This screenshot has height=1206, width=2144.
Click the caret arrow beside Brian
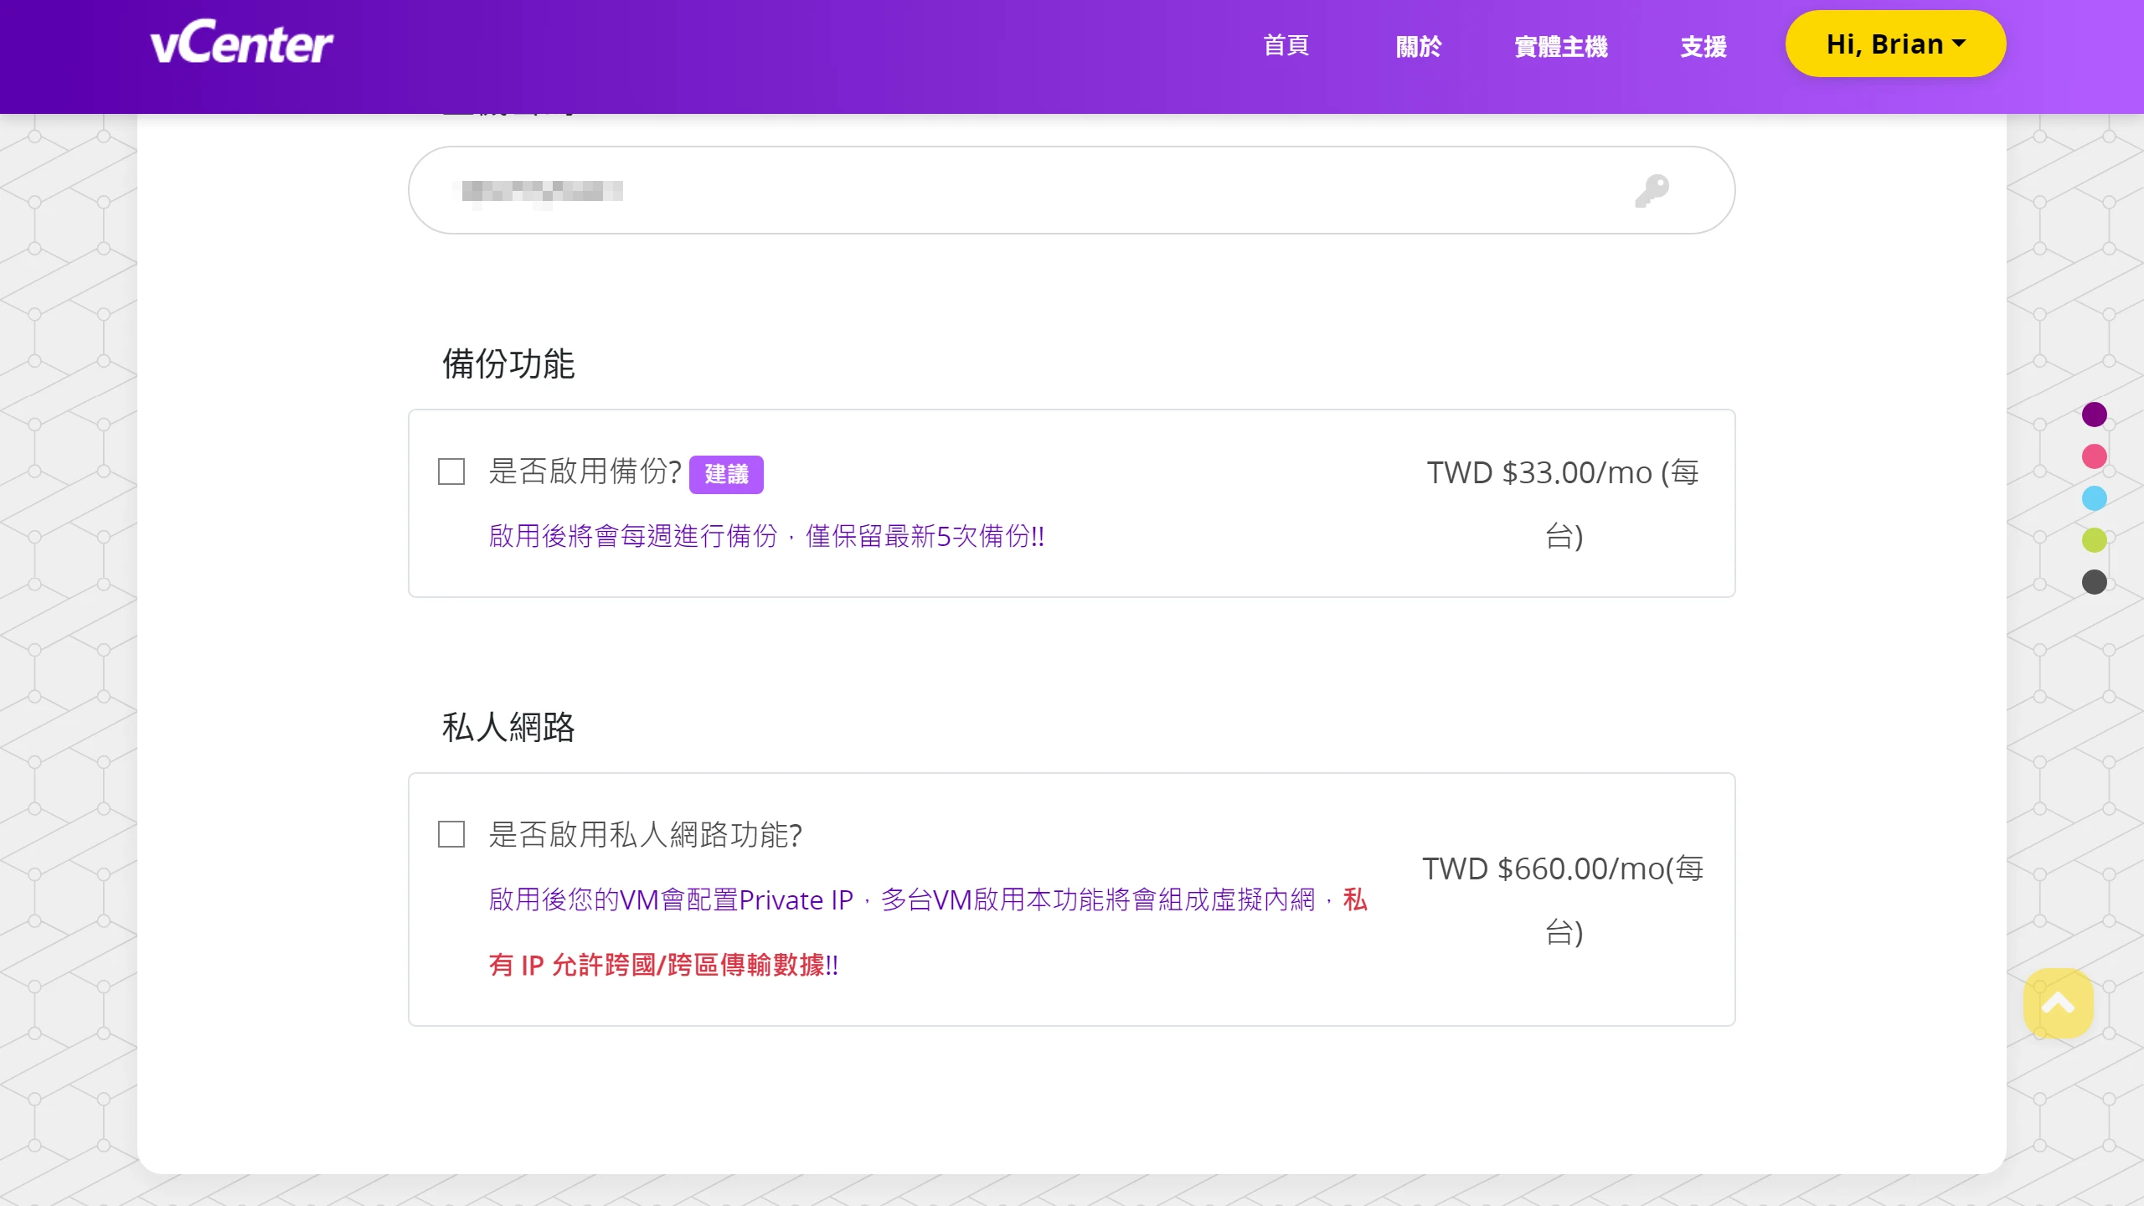(1959, 44)
